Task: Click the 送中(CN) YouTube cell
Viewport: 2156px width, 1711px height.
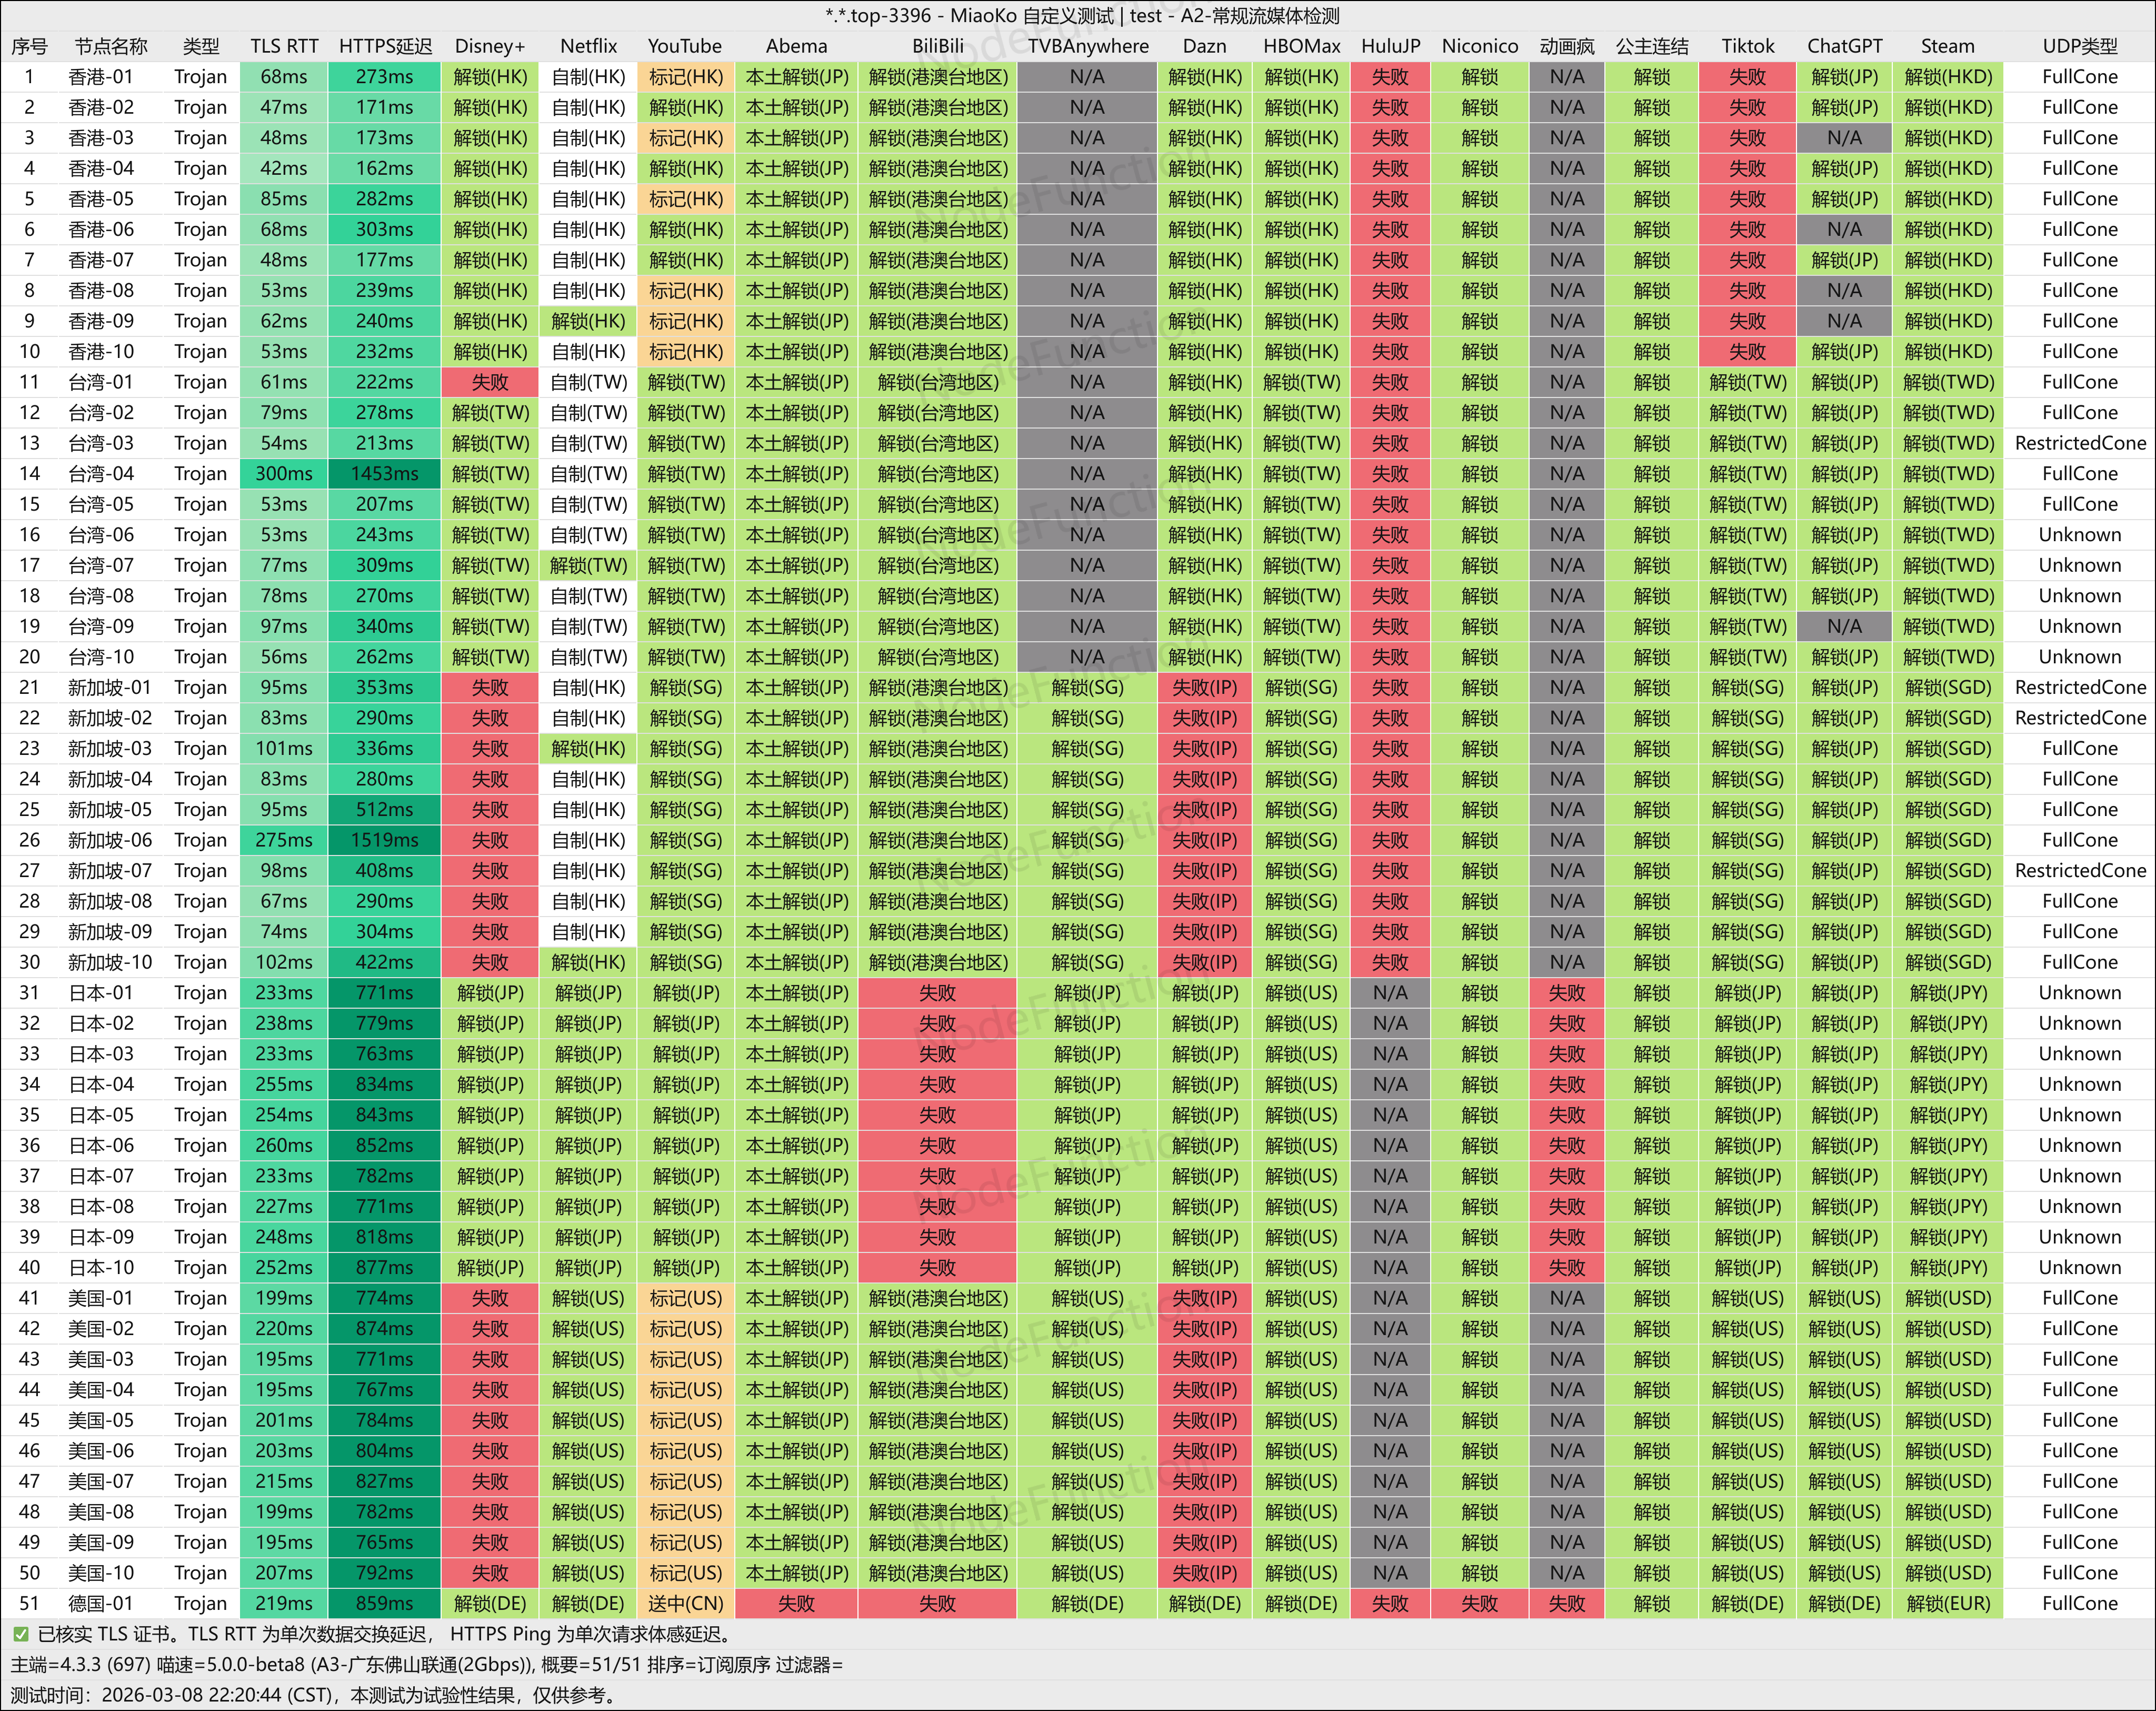Action: pos(685,1603)
